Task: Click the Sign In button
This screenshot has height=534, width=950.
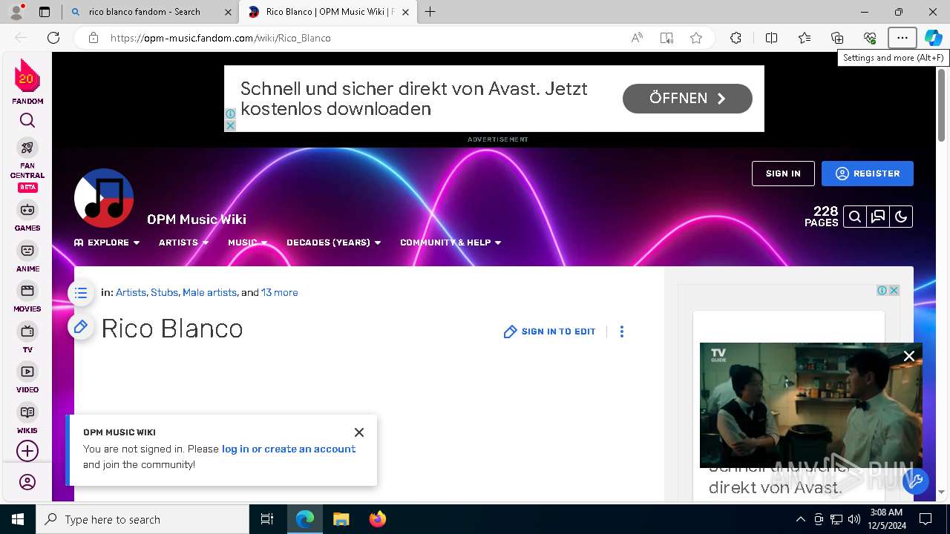Action: pyautogui.click(x=783, y=174)
